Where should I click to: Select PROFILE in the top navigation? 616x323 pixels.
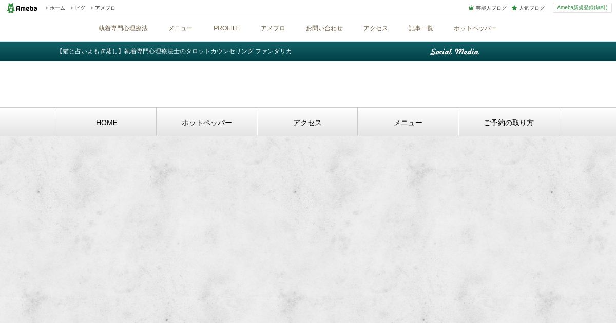point(227,28)
